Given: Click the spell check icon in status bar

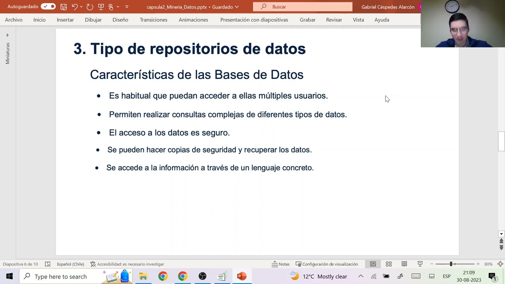Looking at the screenshot, I should tap(48, 264).
